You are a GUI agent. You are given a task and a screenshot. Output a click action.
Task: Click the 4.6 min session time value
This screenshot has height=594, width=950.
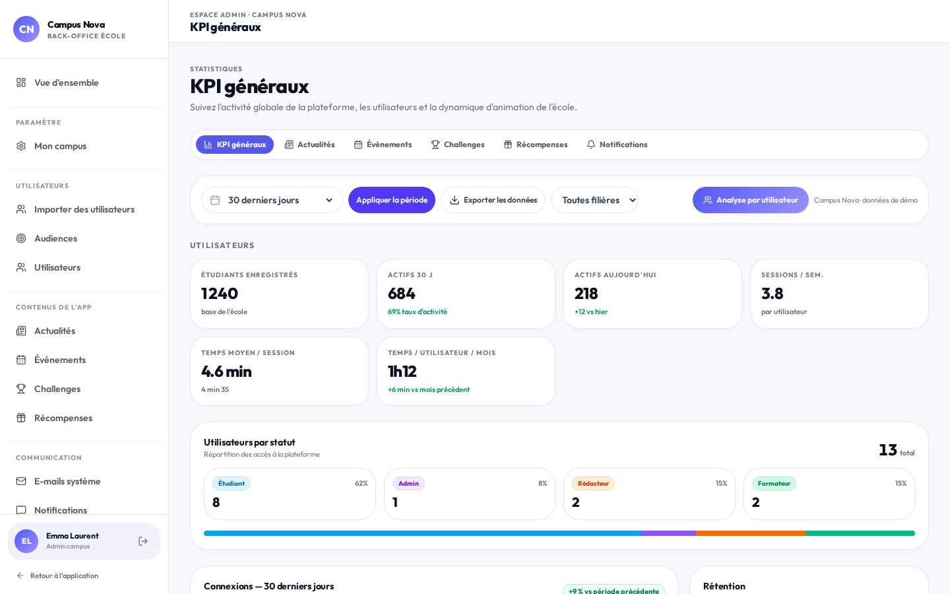click(x=226, y=372)
